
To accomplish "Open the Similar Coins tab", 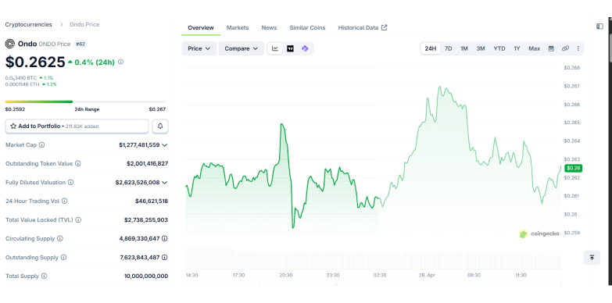I will (307, 27).
